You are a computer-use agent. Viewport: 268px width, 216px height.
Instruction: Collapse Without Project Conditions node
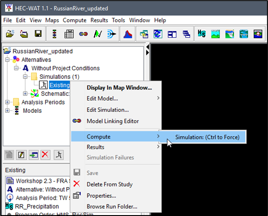click(16, 68)
